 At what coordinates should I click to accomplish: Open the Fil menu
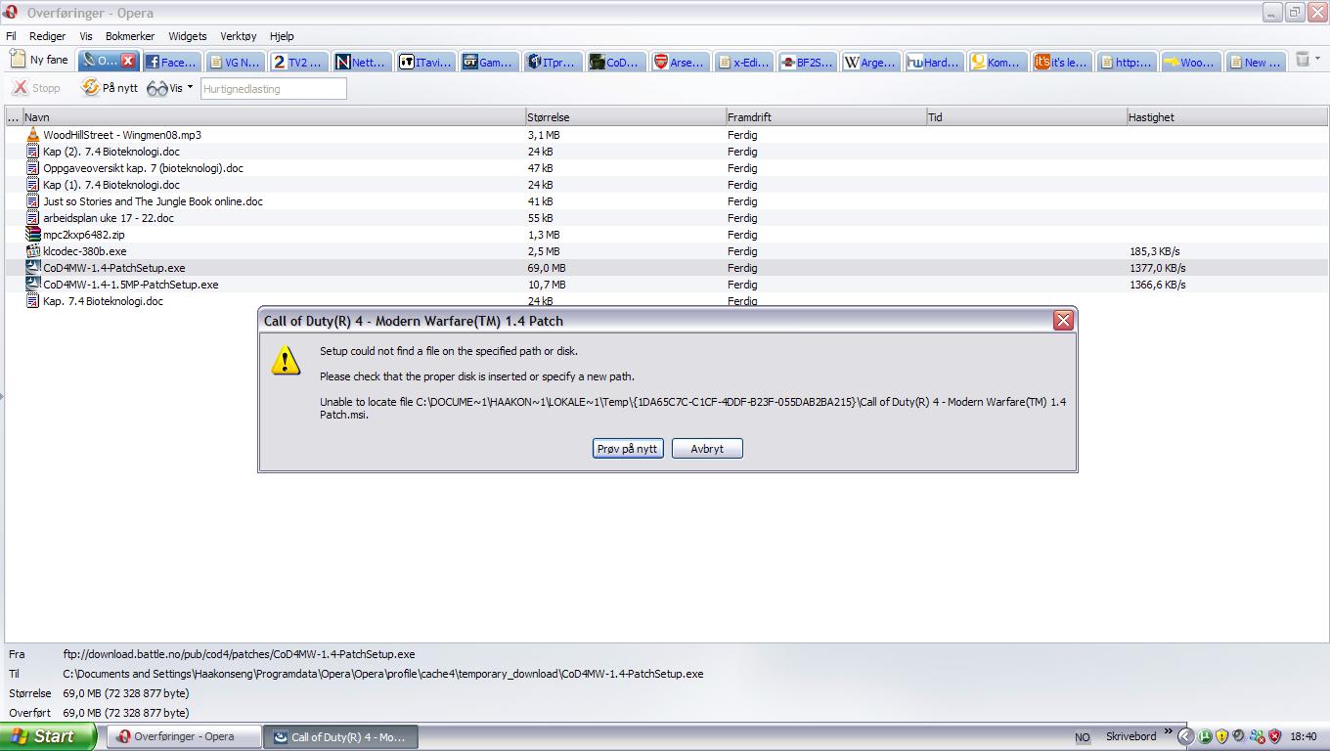pyautogui.click(x=12, y=36)
